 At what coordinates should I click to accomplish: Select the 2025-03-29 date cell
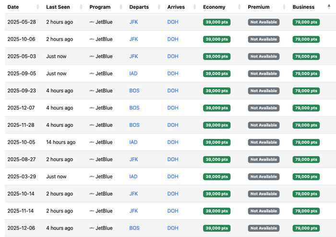click(22, 176)
